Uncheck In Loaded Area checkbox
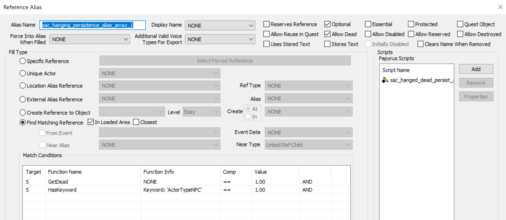 91,122
